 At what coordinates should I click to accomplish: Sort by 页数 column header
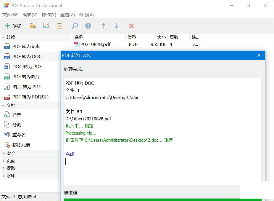point(179,37)
